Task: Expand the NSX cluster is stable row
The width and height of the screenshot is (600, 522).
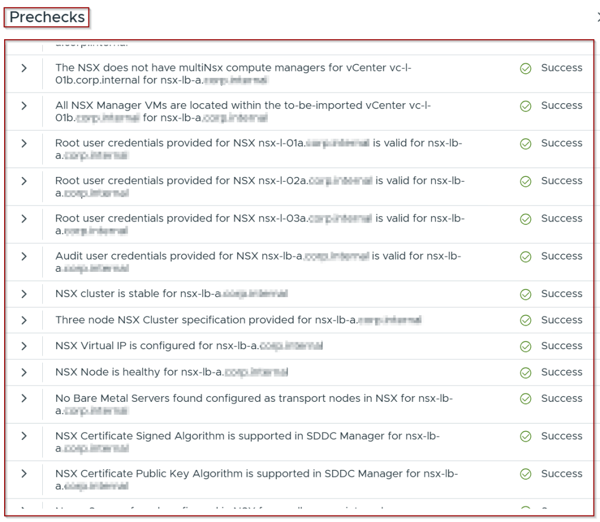Action: click(24, 294)
